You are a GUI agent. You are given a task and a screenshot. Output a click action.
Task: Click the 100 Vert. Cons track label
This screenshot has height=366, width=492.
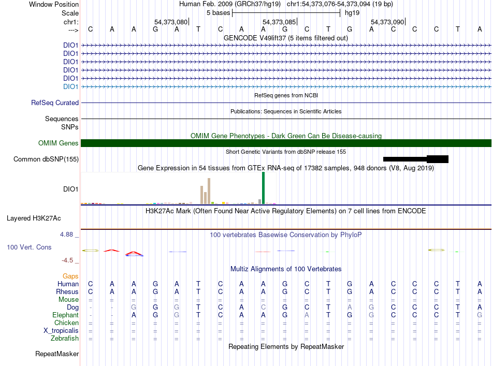[x=29, y=247]
